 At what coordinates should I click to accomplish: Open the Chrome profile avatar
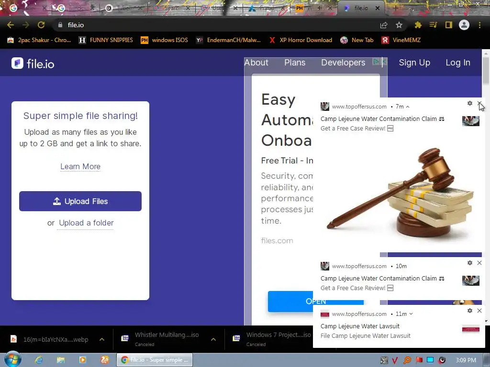[464, 25]
